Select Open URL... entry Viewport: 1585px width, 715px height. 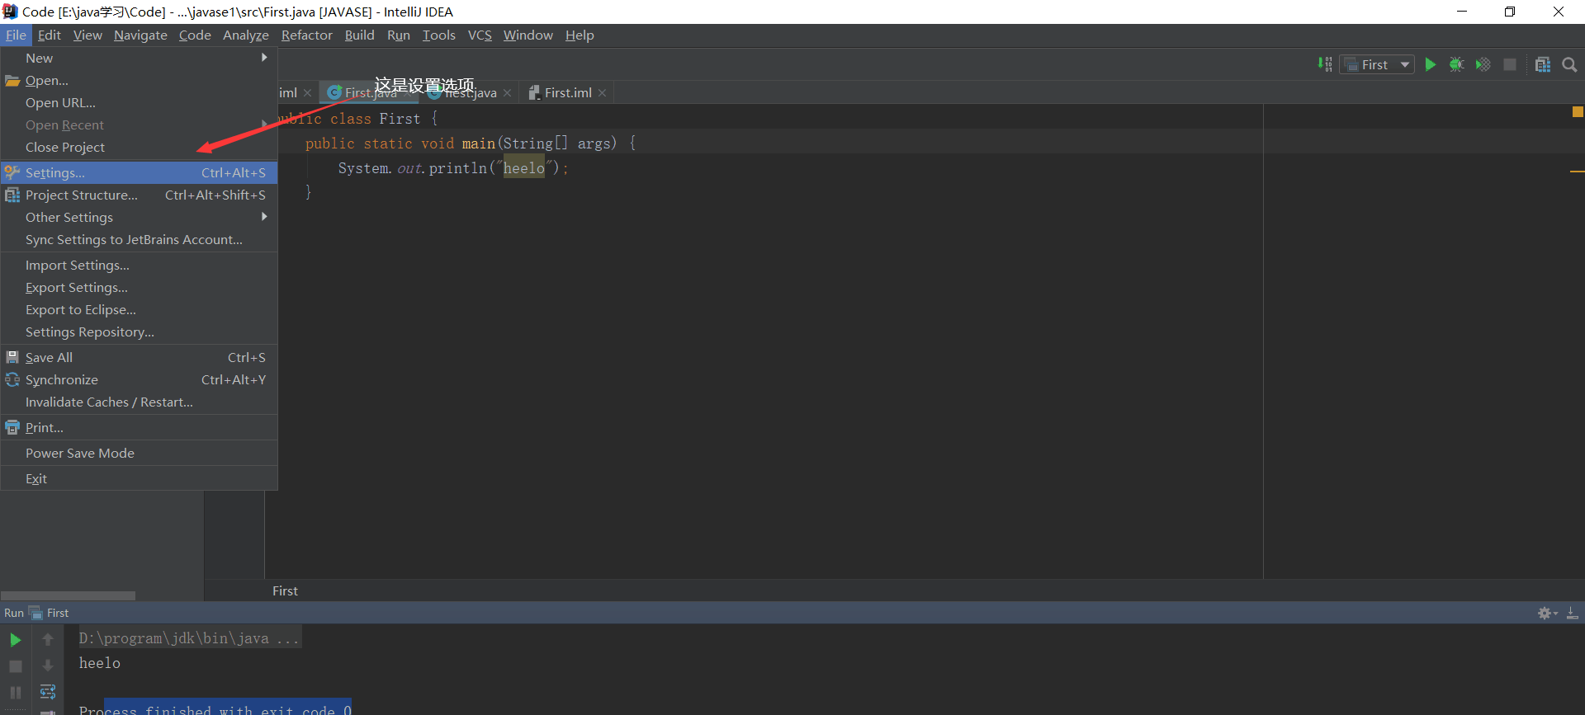click(x=139, y=102)
